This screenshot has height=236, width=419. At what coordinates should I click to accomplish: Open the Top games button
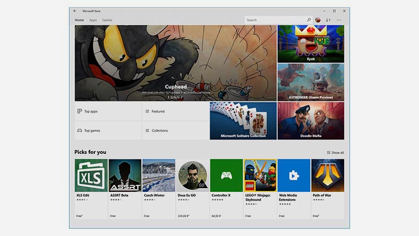(108, 131)
